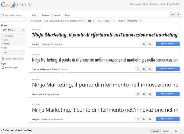Open the Latin script dropdown
Screen dimensions: 184x134
pyautogui.click(x=13, y=52)
